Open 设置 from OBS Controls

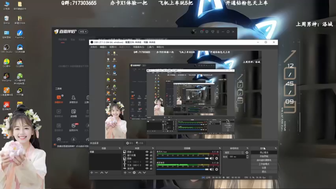click(264, 168)
